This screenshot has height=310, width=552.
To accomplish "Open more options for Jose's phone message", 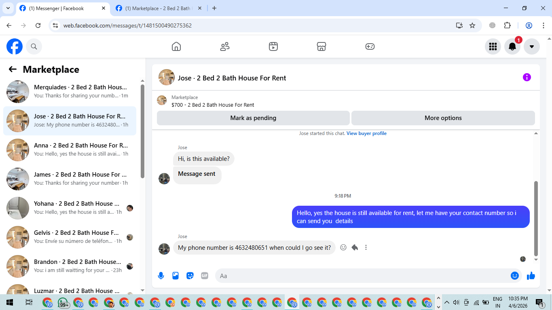I will [x=366, y=247].
